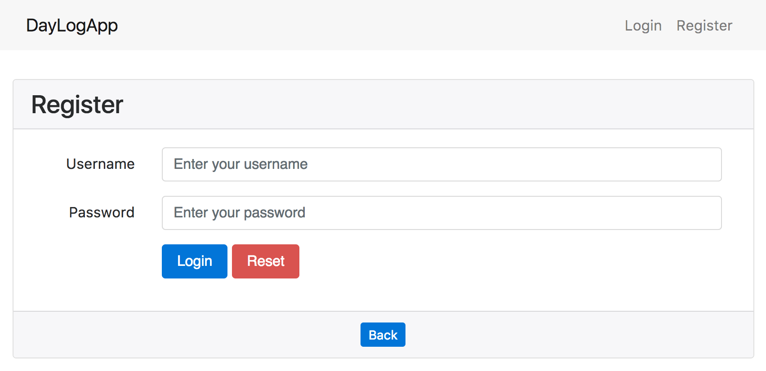Open the DayLogApp home brand link

(72, 26)
